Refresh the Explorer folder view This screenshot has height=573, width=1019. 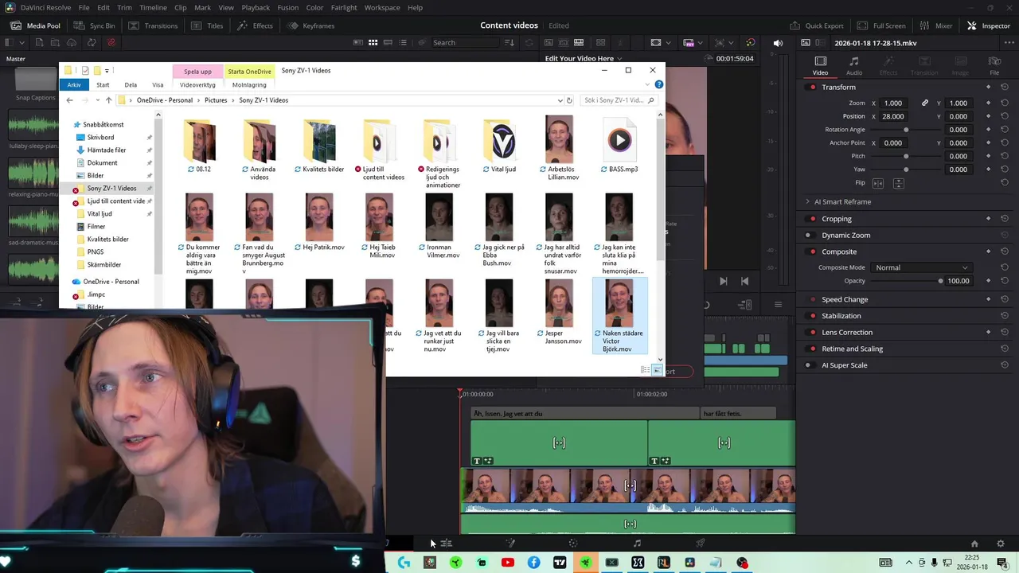click(x=569, y=100)
